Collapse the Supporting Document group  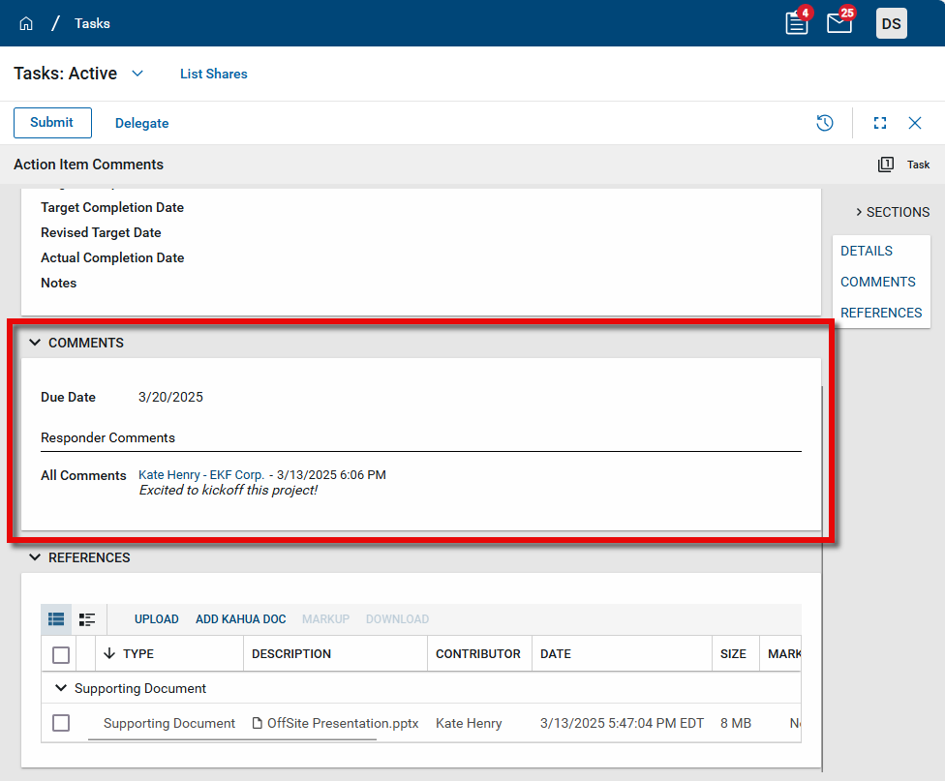pyautogui.click(x=61, y=689)
